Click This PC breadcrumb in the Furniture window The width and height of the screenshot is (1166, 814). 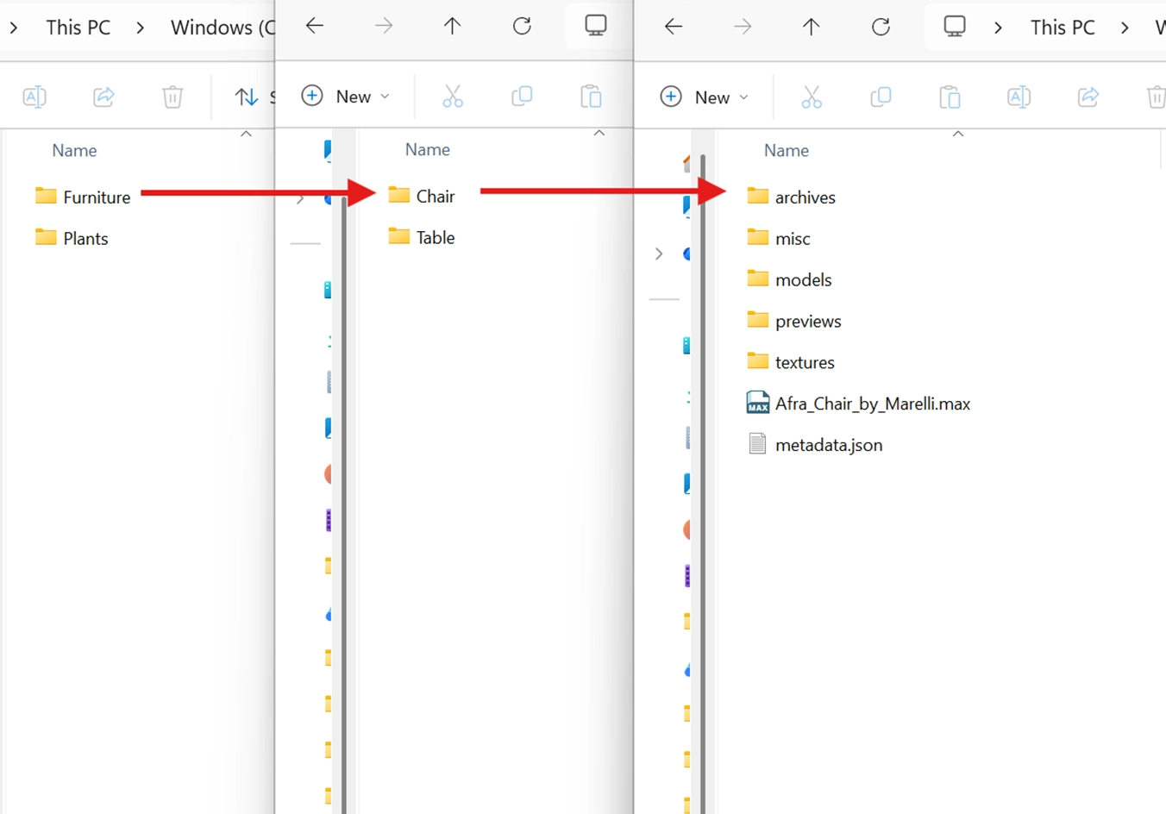[78, 28]
